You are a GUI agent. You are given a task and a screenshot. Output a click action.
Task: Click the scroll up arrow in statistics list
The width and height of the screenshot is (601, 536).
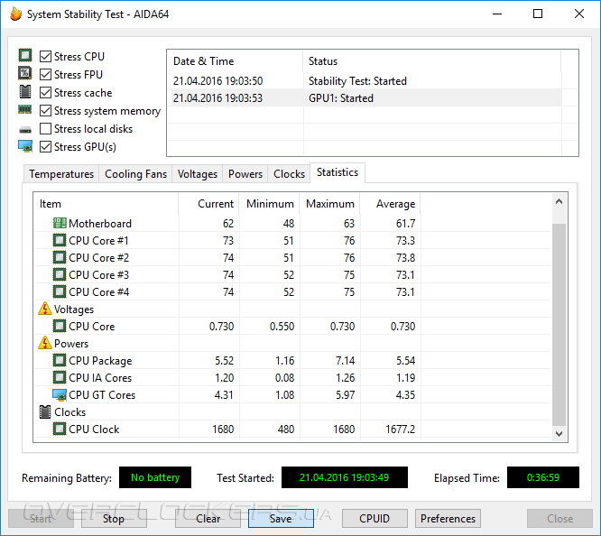click(x=559, y=201)
